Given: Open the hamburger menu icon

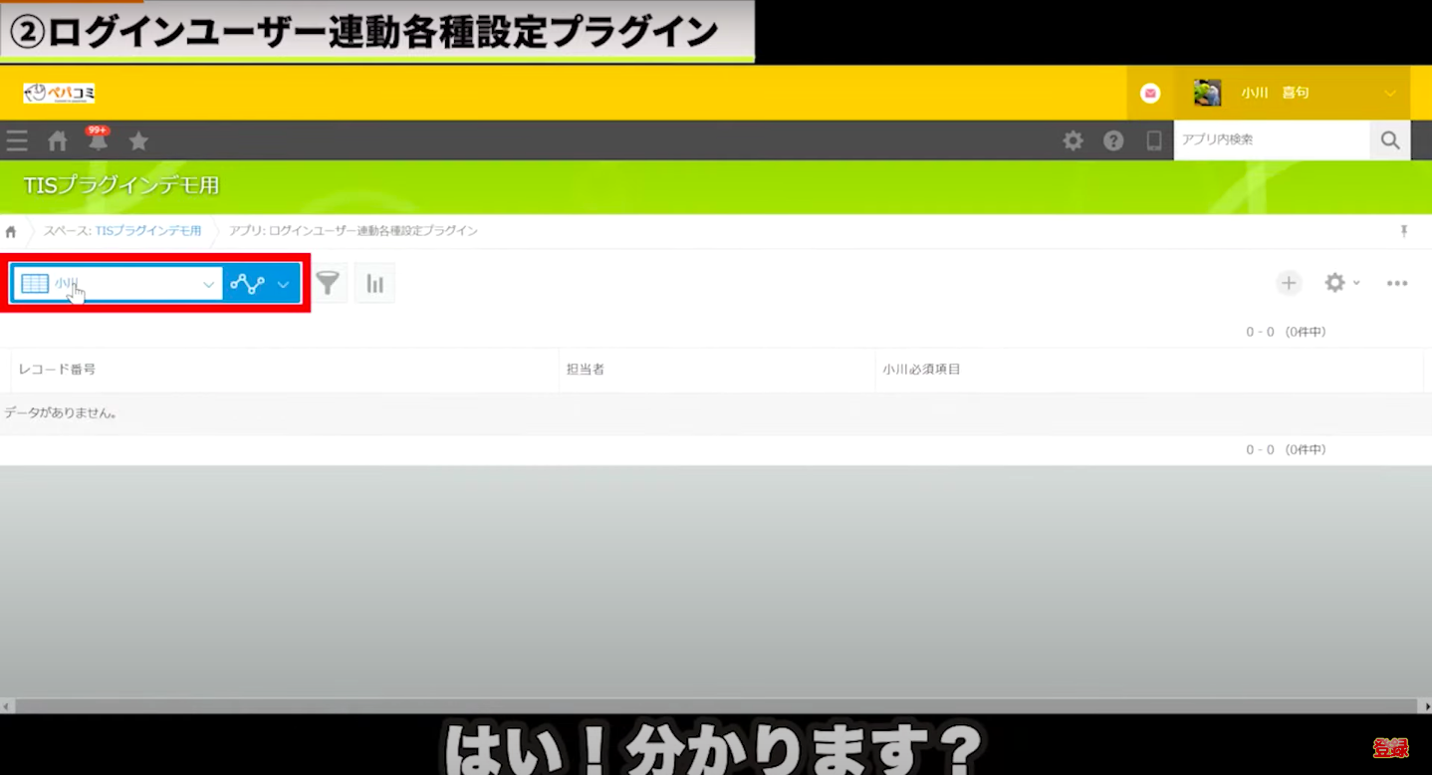Looking at the screenshot, I should tap(17, 140).
